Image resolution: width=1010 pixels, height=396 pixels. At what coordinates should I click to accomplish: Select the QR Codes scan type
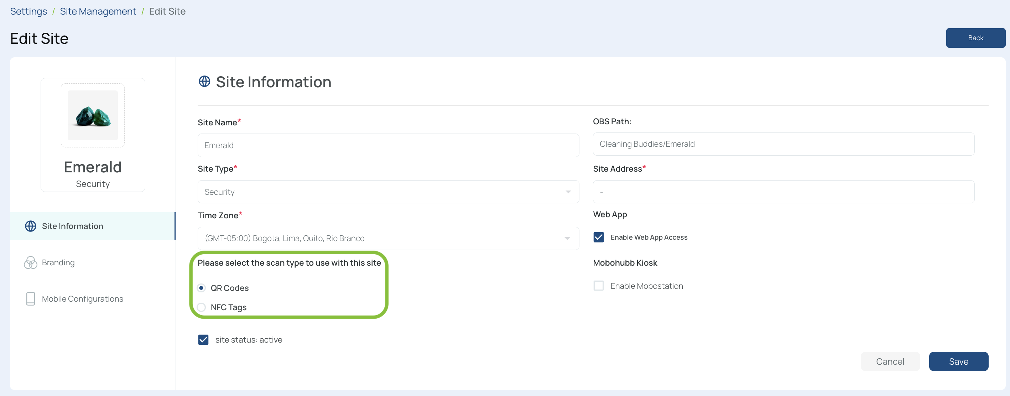click(201, 288)
